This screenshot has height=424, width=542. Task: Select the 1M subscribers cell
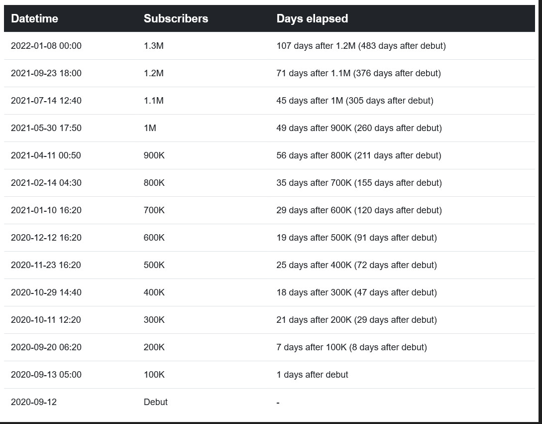150,128
